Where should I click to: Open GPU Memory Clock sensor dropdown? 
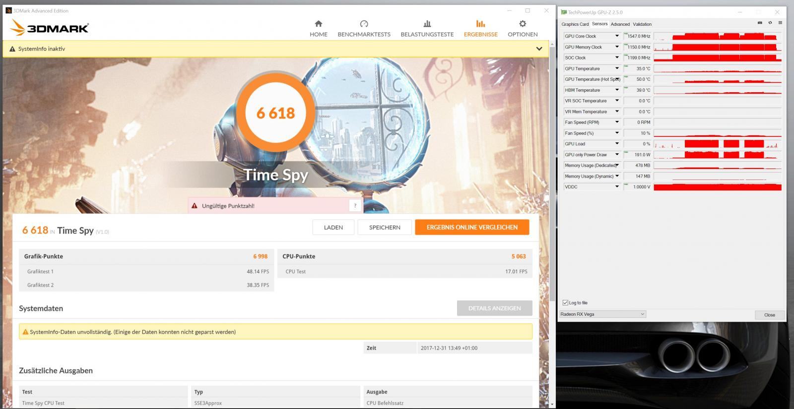pos(617,47)
